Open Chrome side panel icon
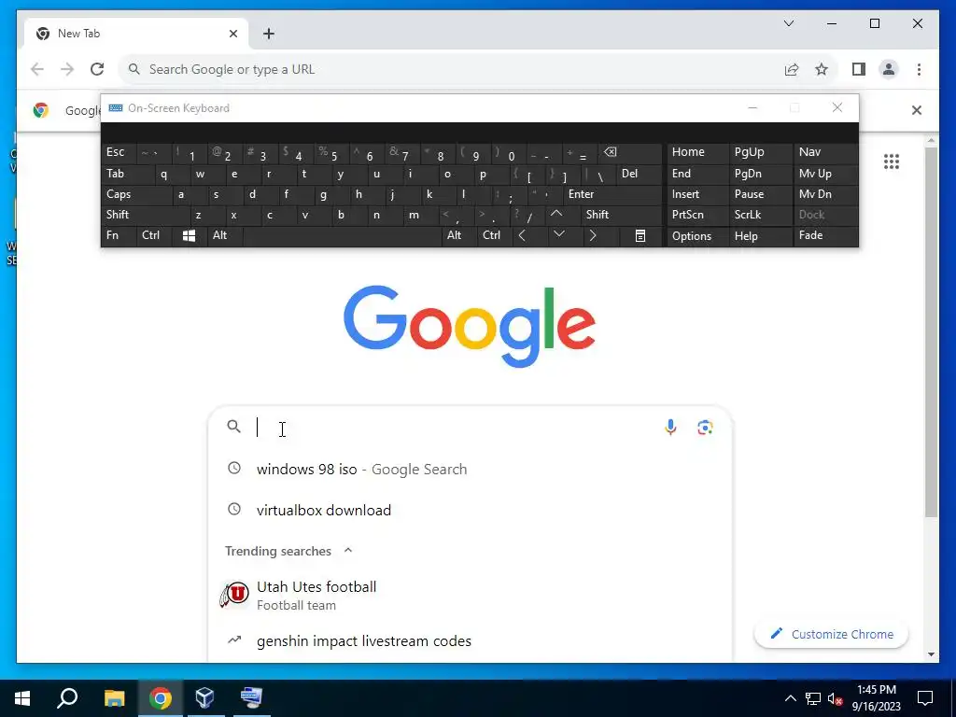Image resolution: width=956 pixels, height=717 pixels. (x=859, y=69)
